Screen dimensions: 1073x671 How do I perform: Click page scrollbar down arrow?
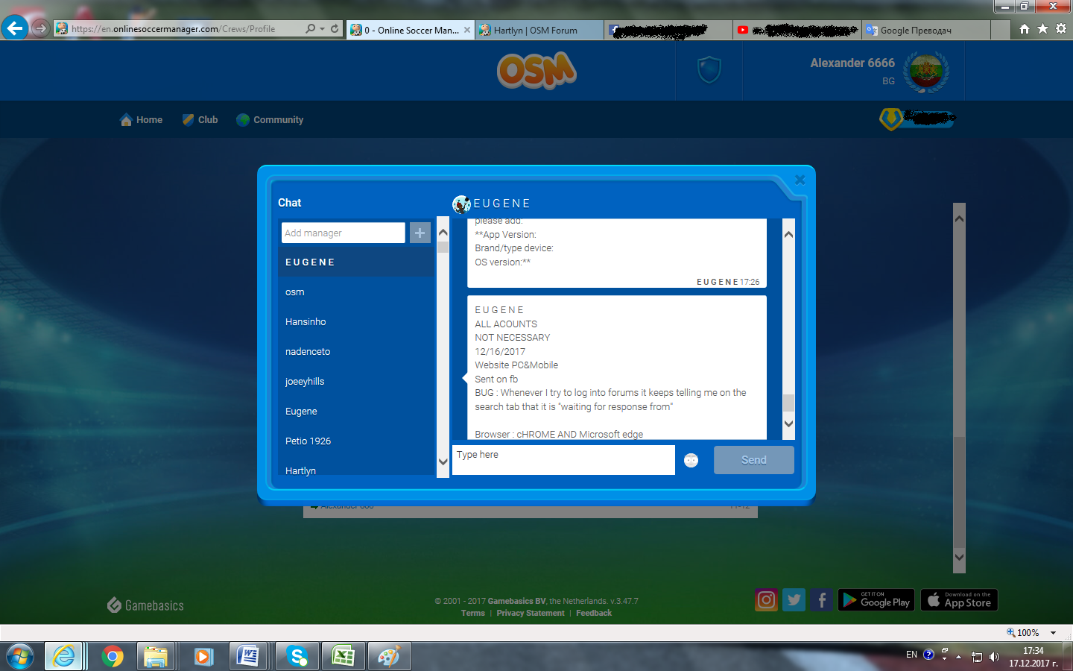pos(959,556)
